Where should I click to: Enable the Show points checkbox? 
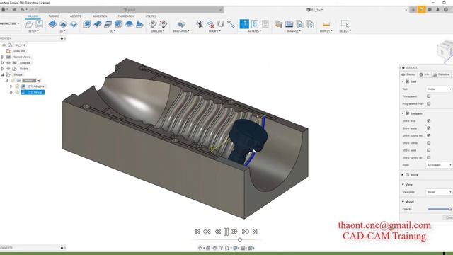coord(429,143)
